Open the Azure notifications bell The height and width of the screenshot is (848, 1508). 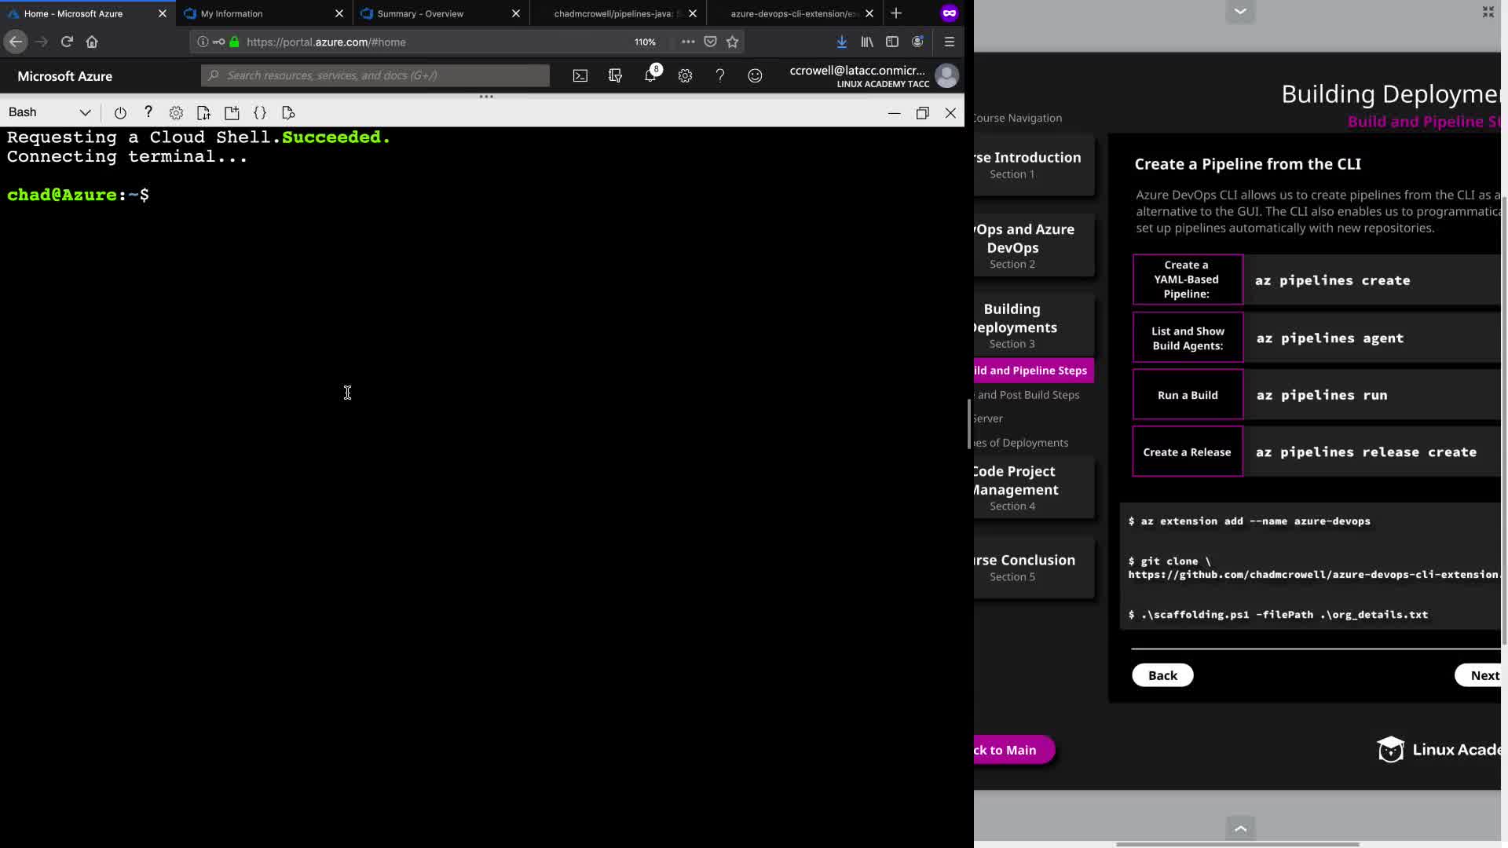650,76
